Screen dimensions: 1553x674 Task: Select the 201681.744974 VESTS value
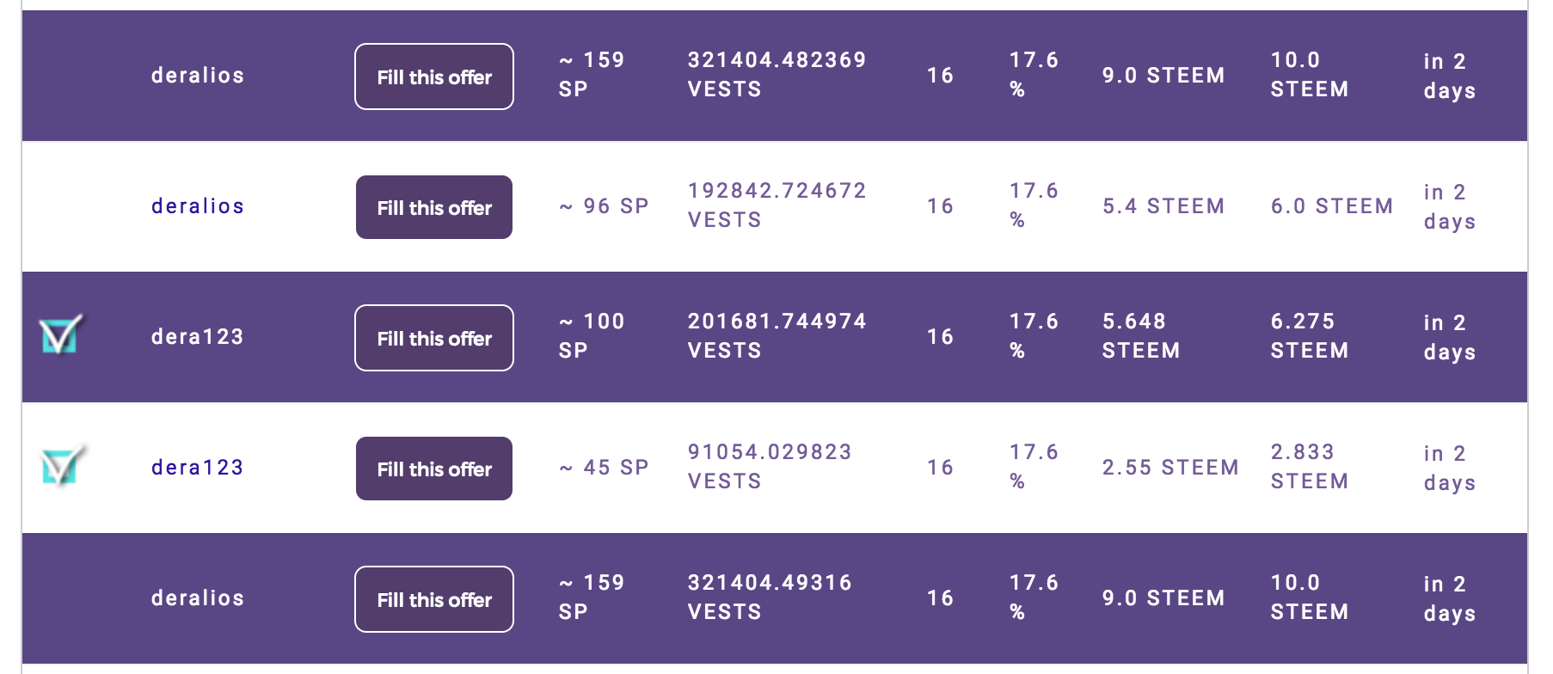point(777,336)
